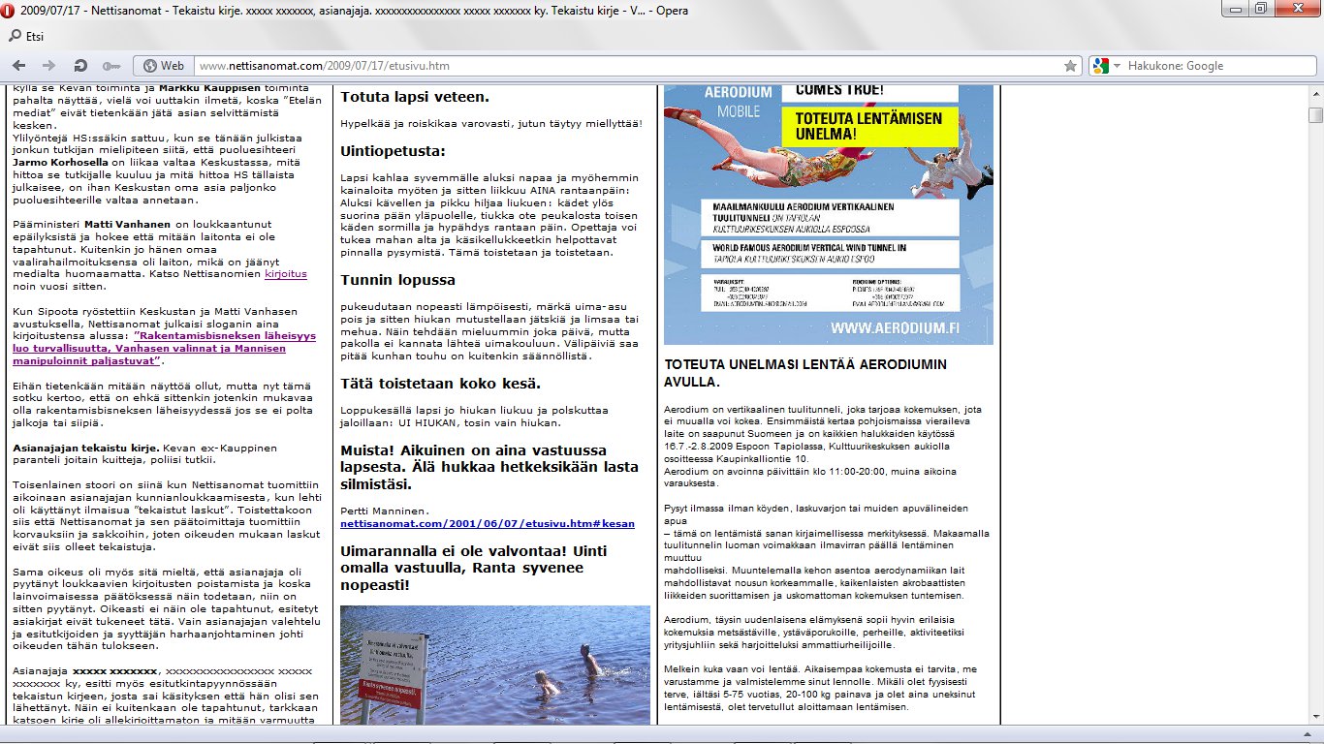The image size is (1324, 744).
Task: Click the scrollbar up arrow
Action: [x=1315, y=93]
